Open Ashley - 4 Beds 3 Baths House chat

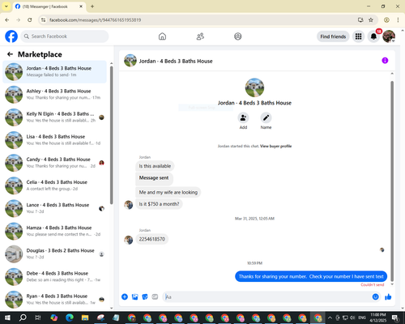coord(54,94)
